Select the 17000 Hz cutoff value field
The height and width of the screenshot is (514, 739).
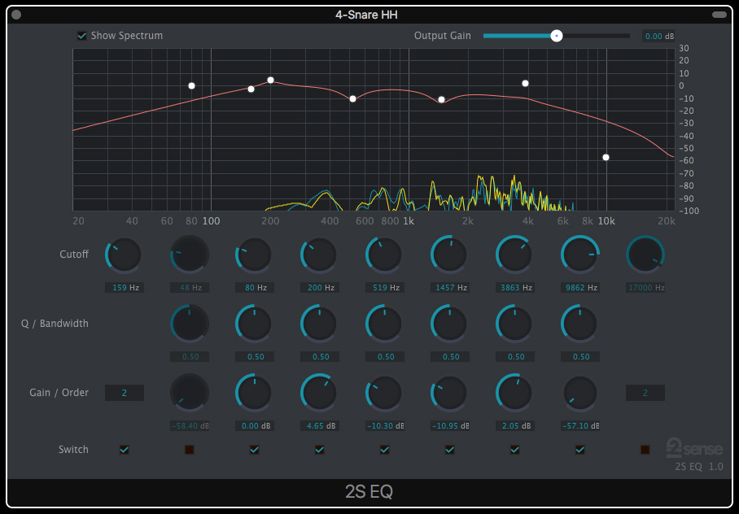tap(645, 287)
